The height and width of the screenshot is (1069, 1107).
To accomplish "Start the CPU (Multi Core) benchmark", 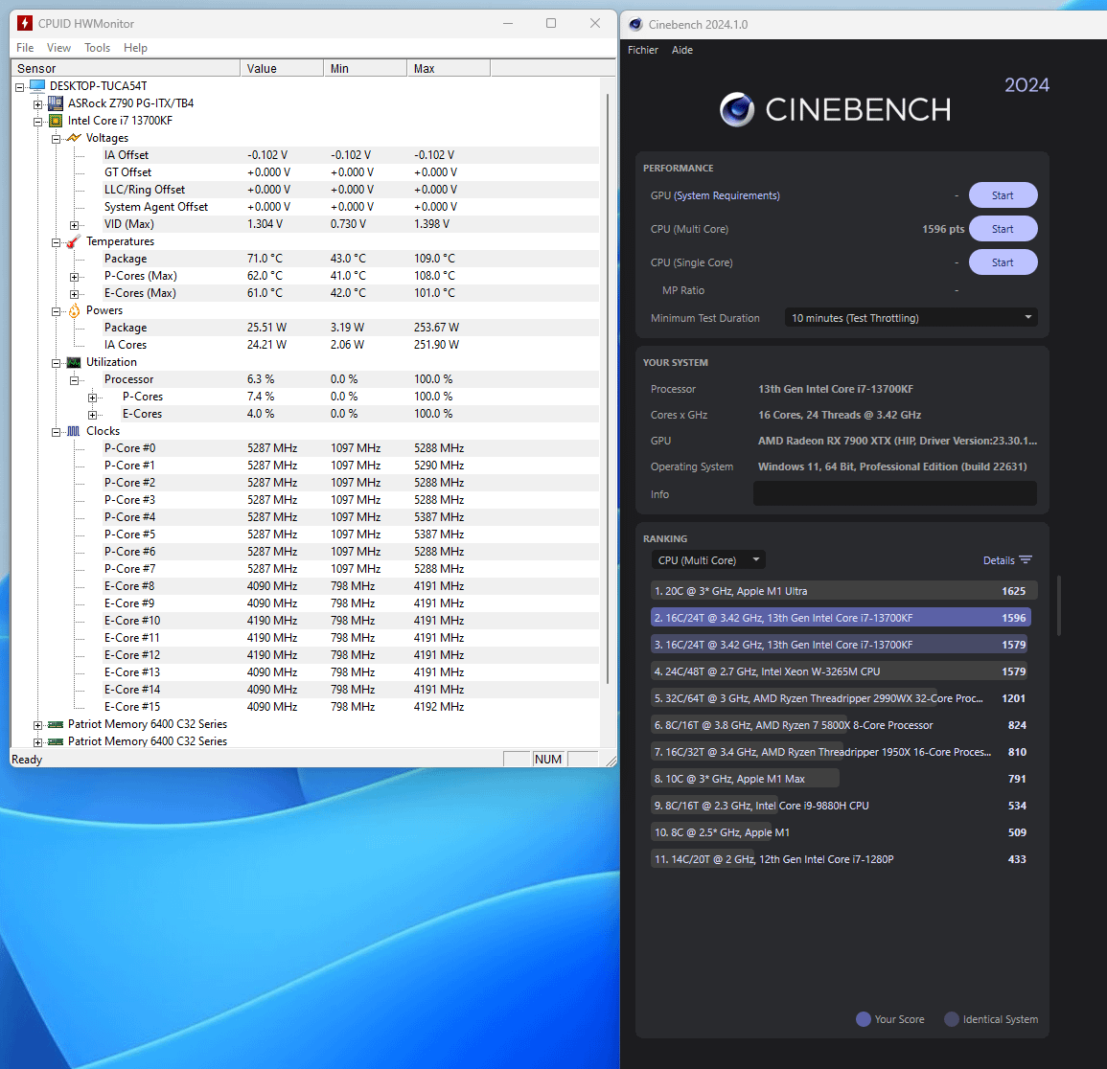I will click(x=1003, y=229).
